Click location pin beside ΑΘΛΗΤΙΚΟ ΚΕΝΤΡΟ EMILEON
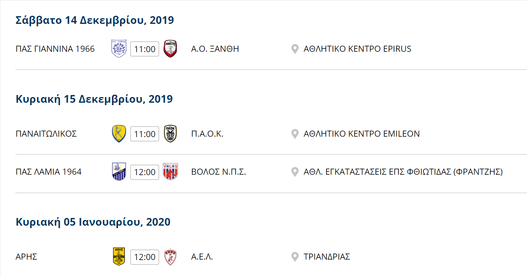 [295, 134]
